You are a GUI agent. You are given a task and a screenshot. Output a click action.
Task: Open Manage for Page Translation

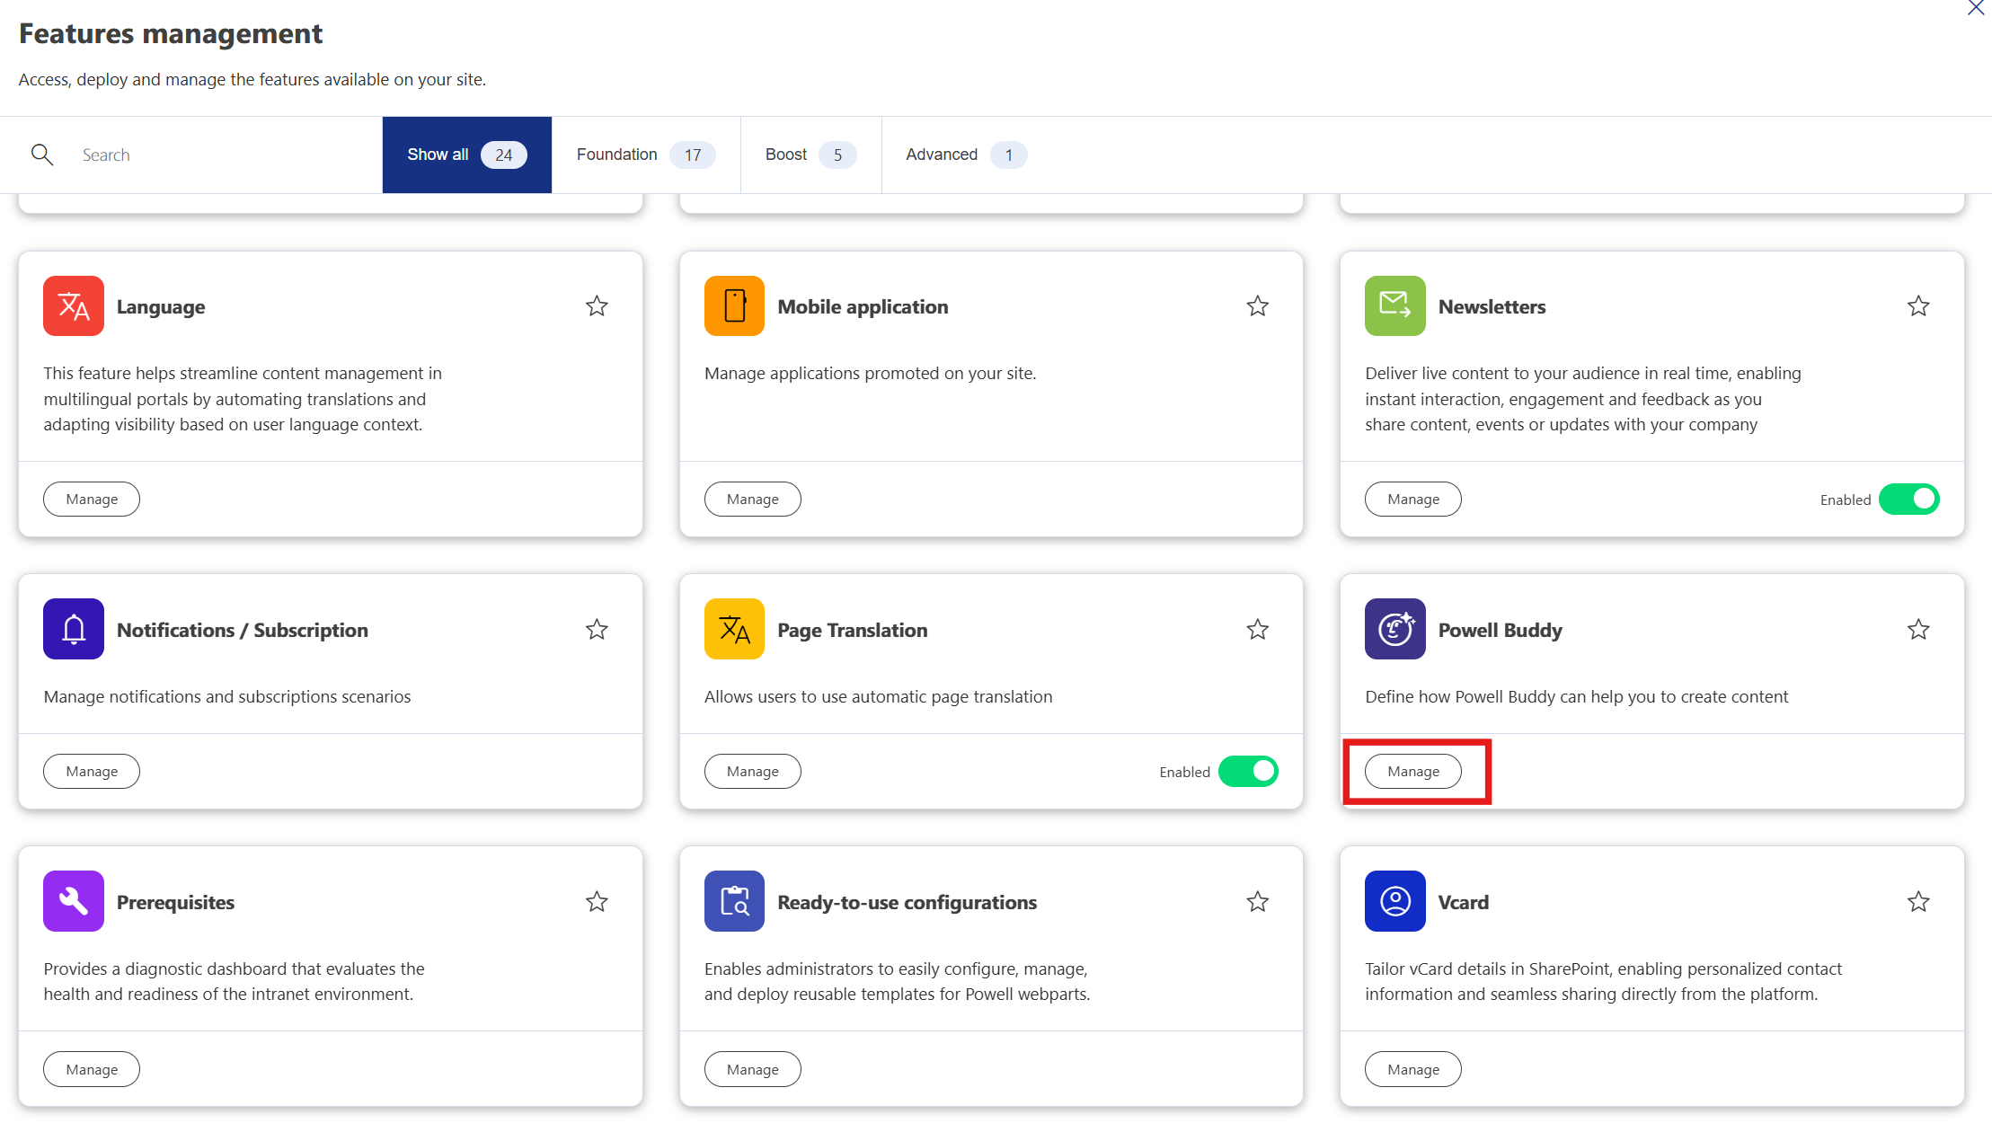pos(753,772)
